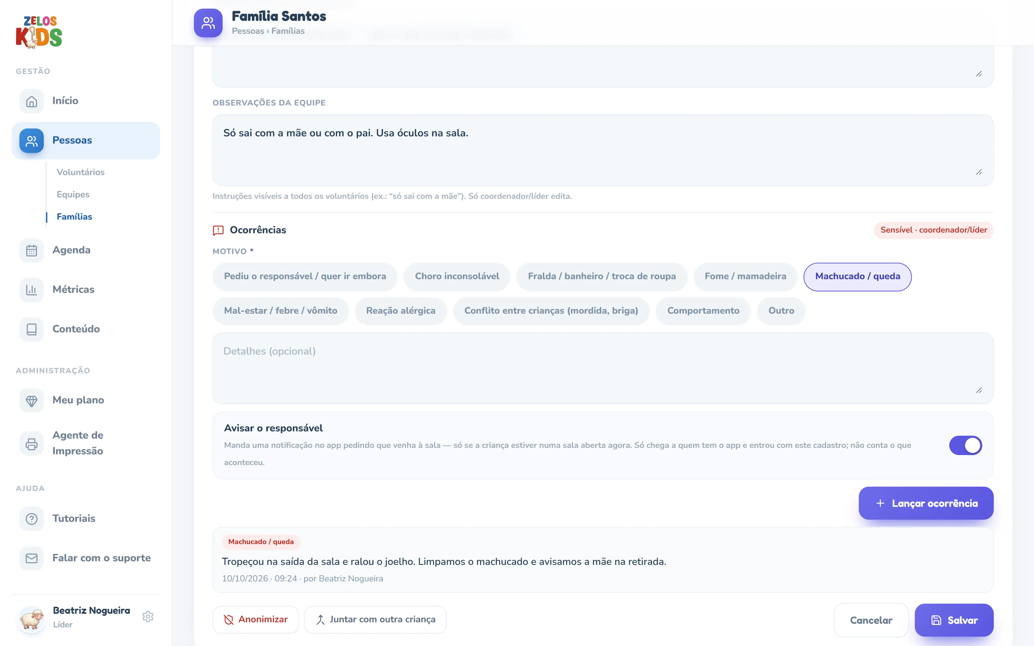Select motivo Reação alérgica
Image resolution: width=1034 pixels, height=646 pixels.
(x=401, y=310)
